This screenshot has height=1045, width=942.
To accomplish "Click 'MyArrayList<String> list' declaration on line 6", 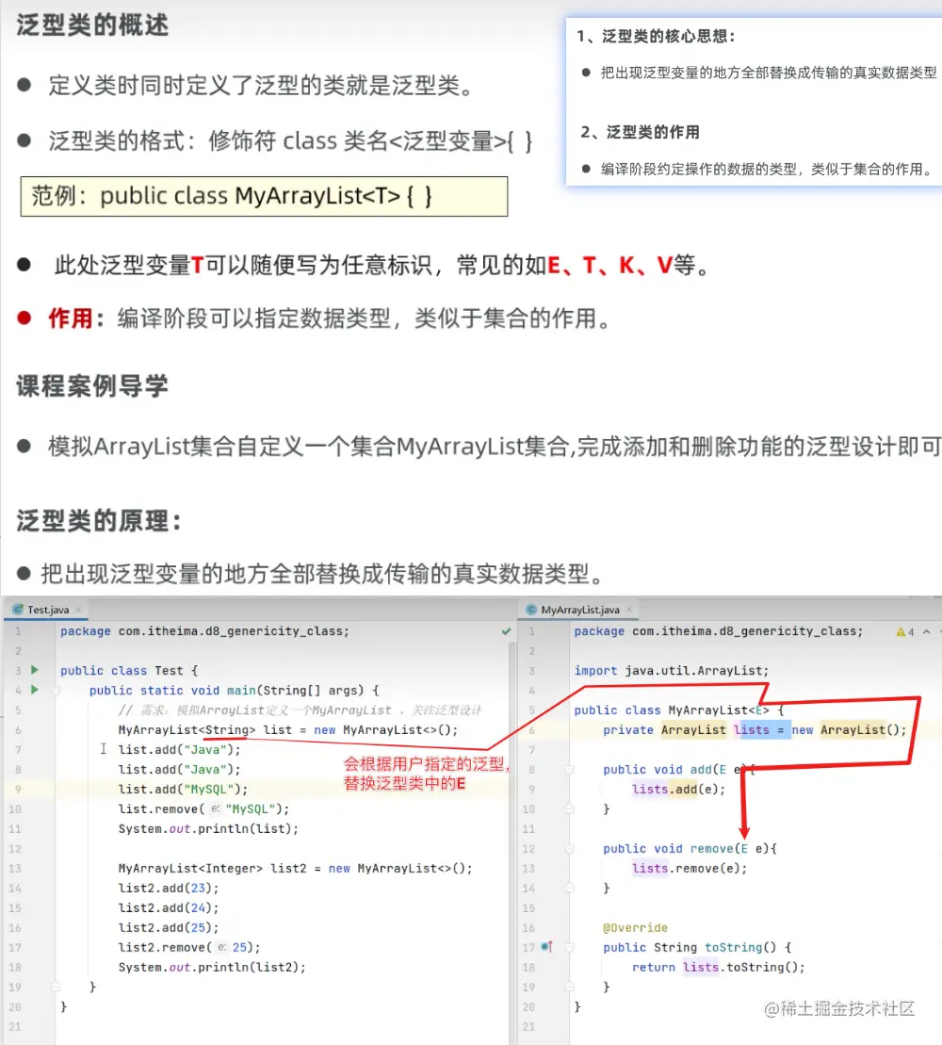I will point(288,729).
